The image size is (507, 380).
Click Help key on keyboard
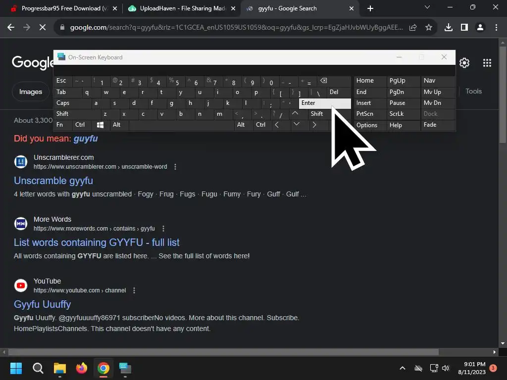click(404, 125)
